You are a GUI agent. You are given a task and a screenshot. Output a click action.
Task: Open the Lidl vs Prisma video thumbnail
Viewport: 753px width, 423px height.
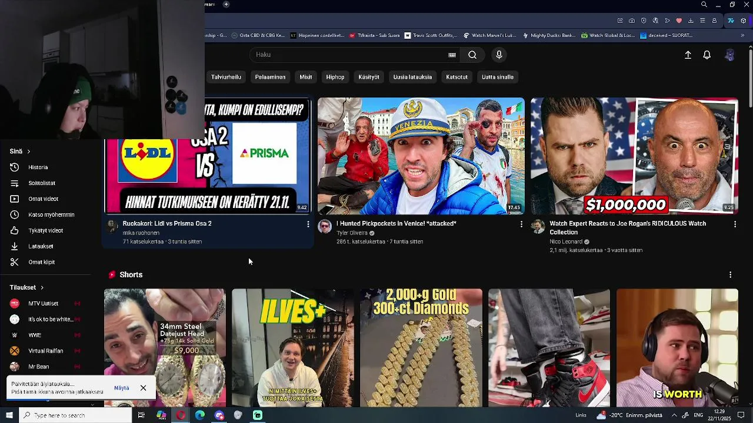point(208,156)
